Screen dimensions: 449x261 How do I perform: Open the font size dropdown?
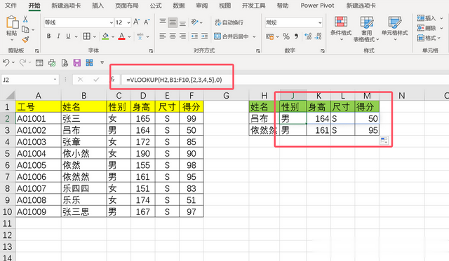click(x=128, y=22)
